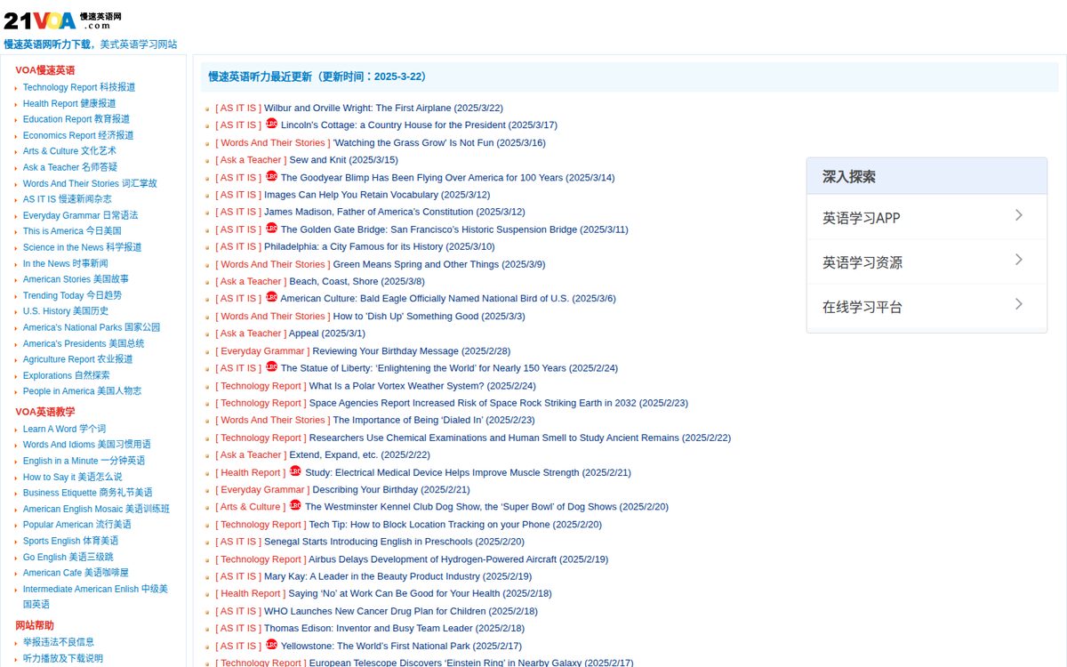
Task: Read Airbus Delays Hydrogen-Powered Aircraft article
Action: tap(459, 559)
